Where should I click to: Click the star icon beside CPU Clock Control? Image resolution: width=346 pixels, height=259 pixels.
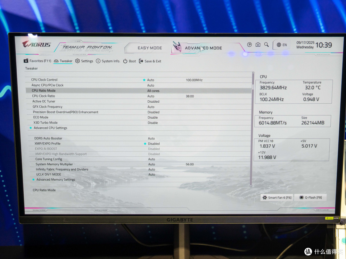[144, 80]
